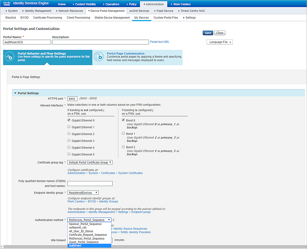Pick Guest_Portal_Sequence option
Screen dimensions: 307x249
pyautogui.click(x=89, y=242)
